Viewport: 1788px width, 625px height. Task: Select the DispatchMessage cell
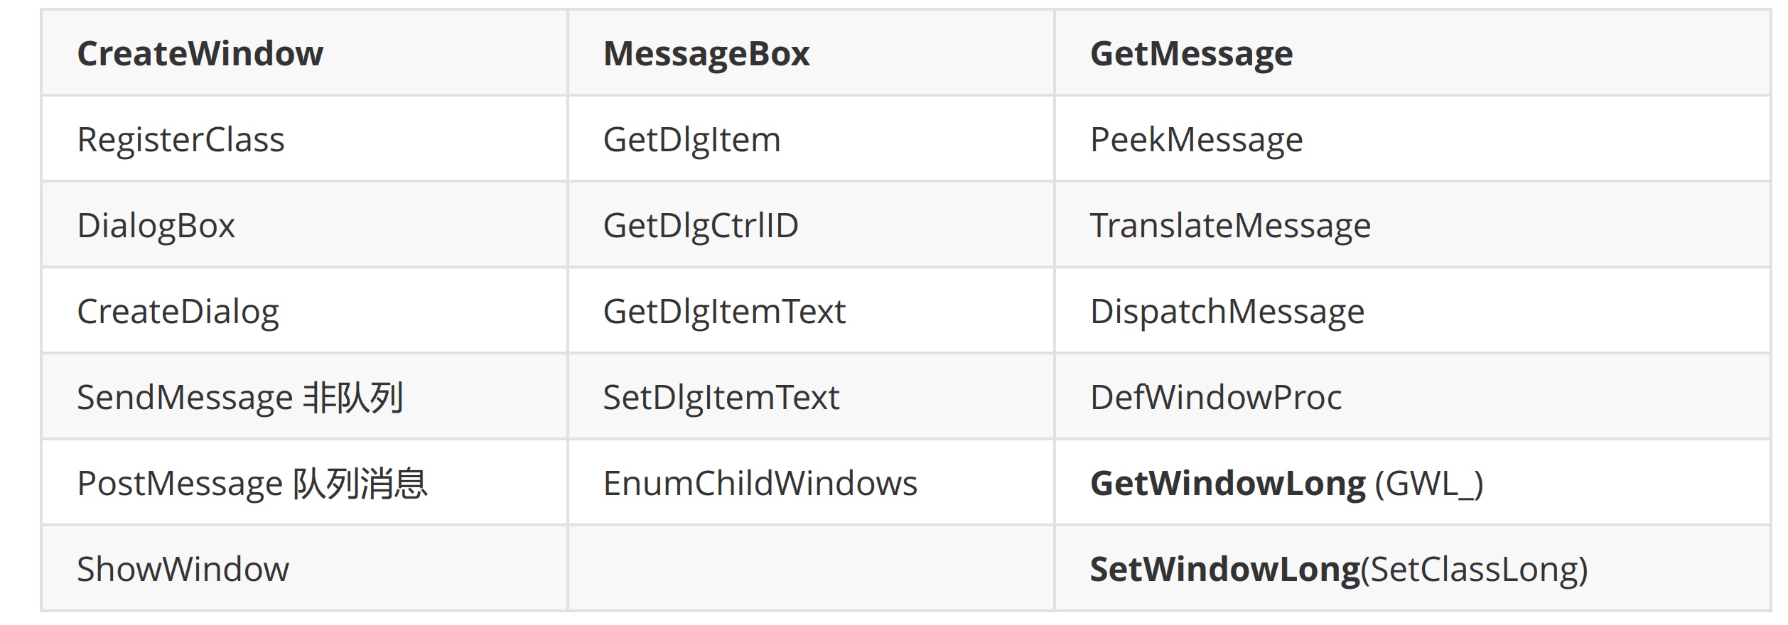point(1227,312)
